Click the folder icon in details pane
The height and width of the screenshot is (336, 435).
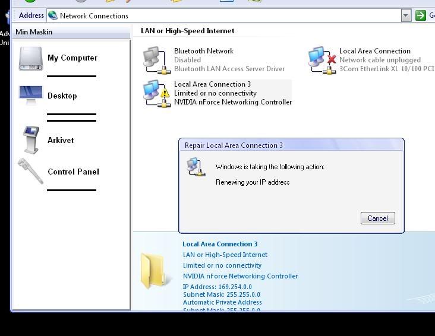tap(153, 271)
